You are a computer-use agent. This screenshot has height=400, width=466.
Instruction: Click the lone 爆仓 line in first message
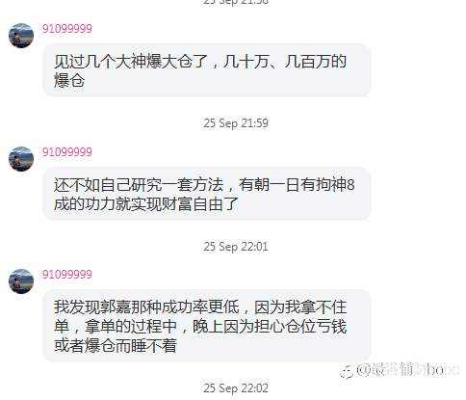point(69,80)
